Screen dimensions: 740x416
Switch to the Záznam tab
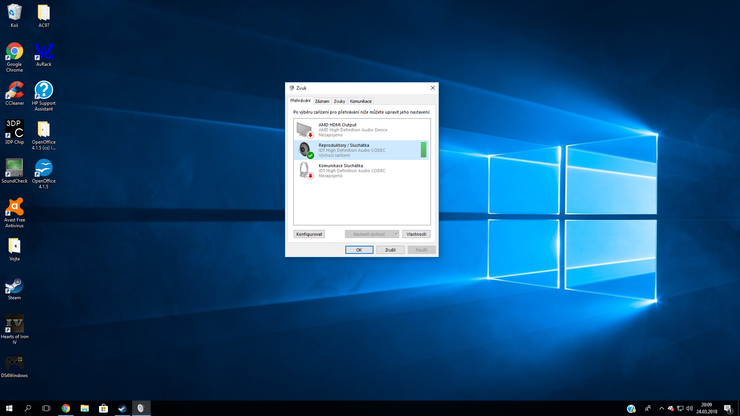(x=322, y=101)
